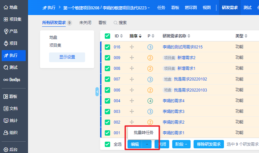Toggle the 全选 checkbox at bottom
The width and height of the screenshot is (259, 153).
pos(107,144)
